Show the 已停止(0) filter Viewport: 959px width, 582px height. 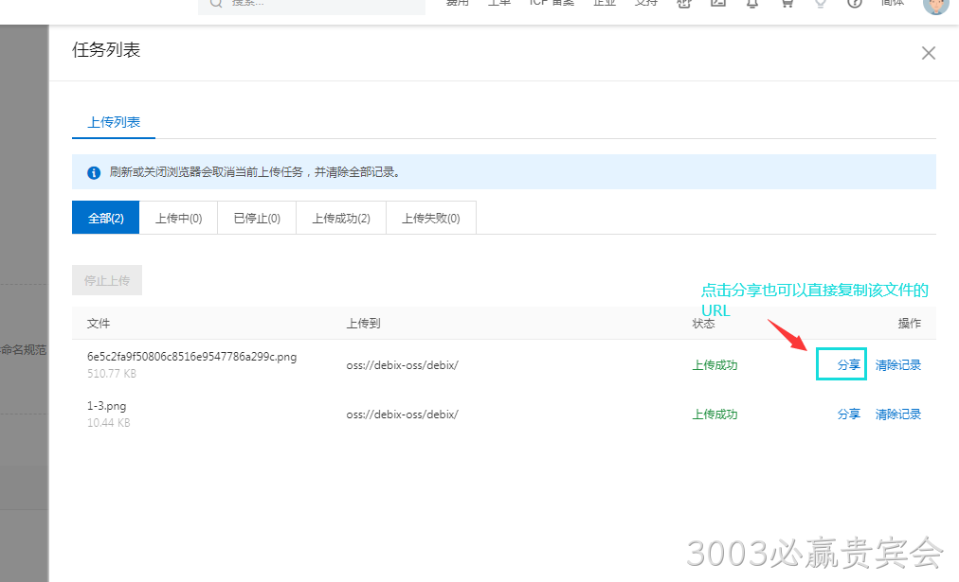[x=257, y=218]
